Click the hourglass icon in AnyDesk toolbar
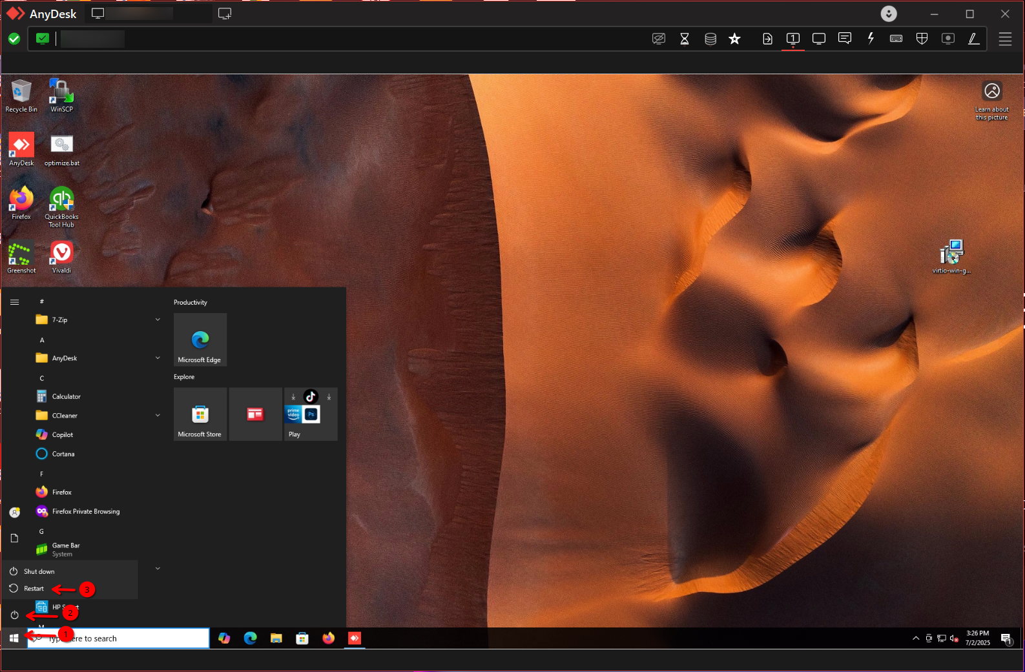1025x672 pixels. click(x=685, y=39)
